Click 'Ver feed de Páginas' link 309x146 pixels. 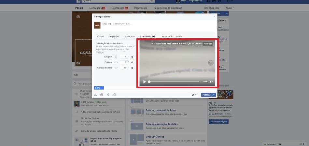click(90, 118)
